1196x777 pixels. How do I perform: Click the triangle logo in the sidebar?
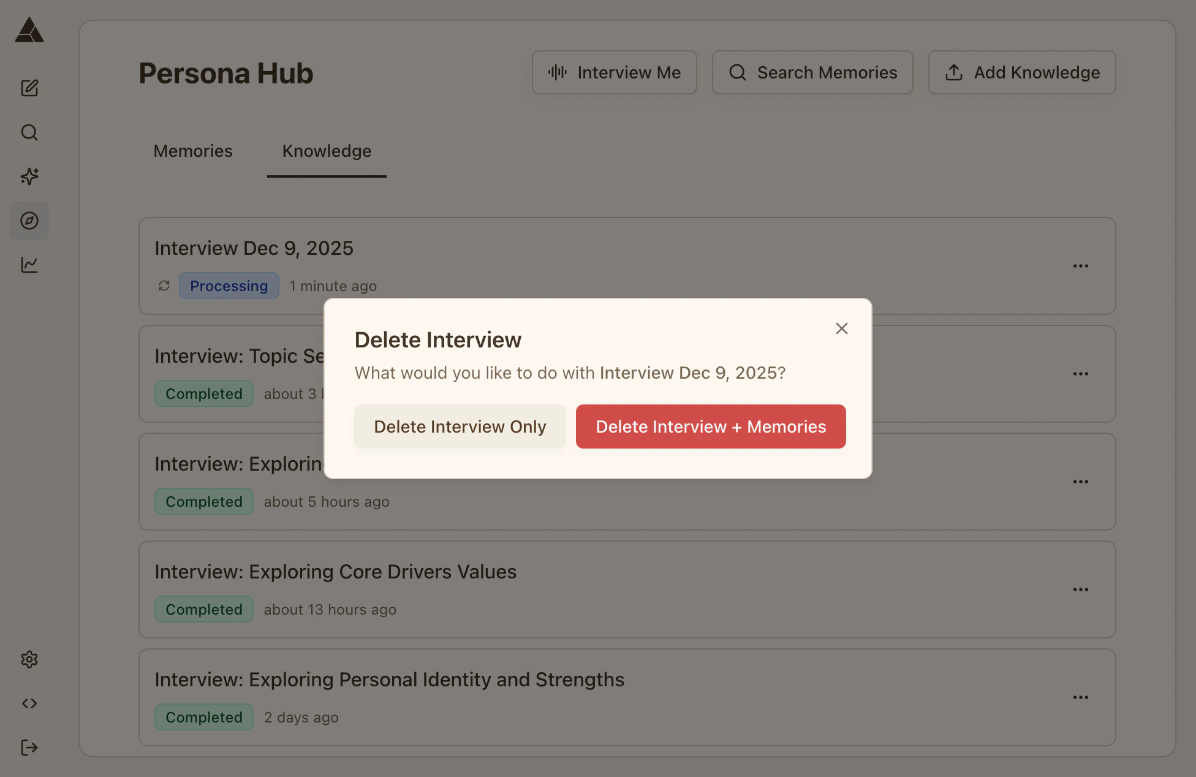click(29, 30)
